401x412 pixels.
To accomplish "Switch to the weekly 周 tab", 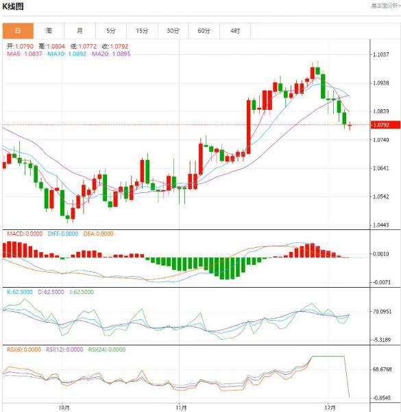I will (49, 31).
